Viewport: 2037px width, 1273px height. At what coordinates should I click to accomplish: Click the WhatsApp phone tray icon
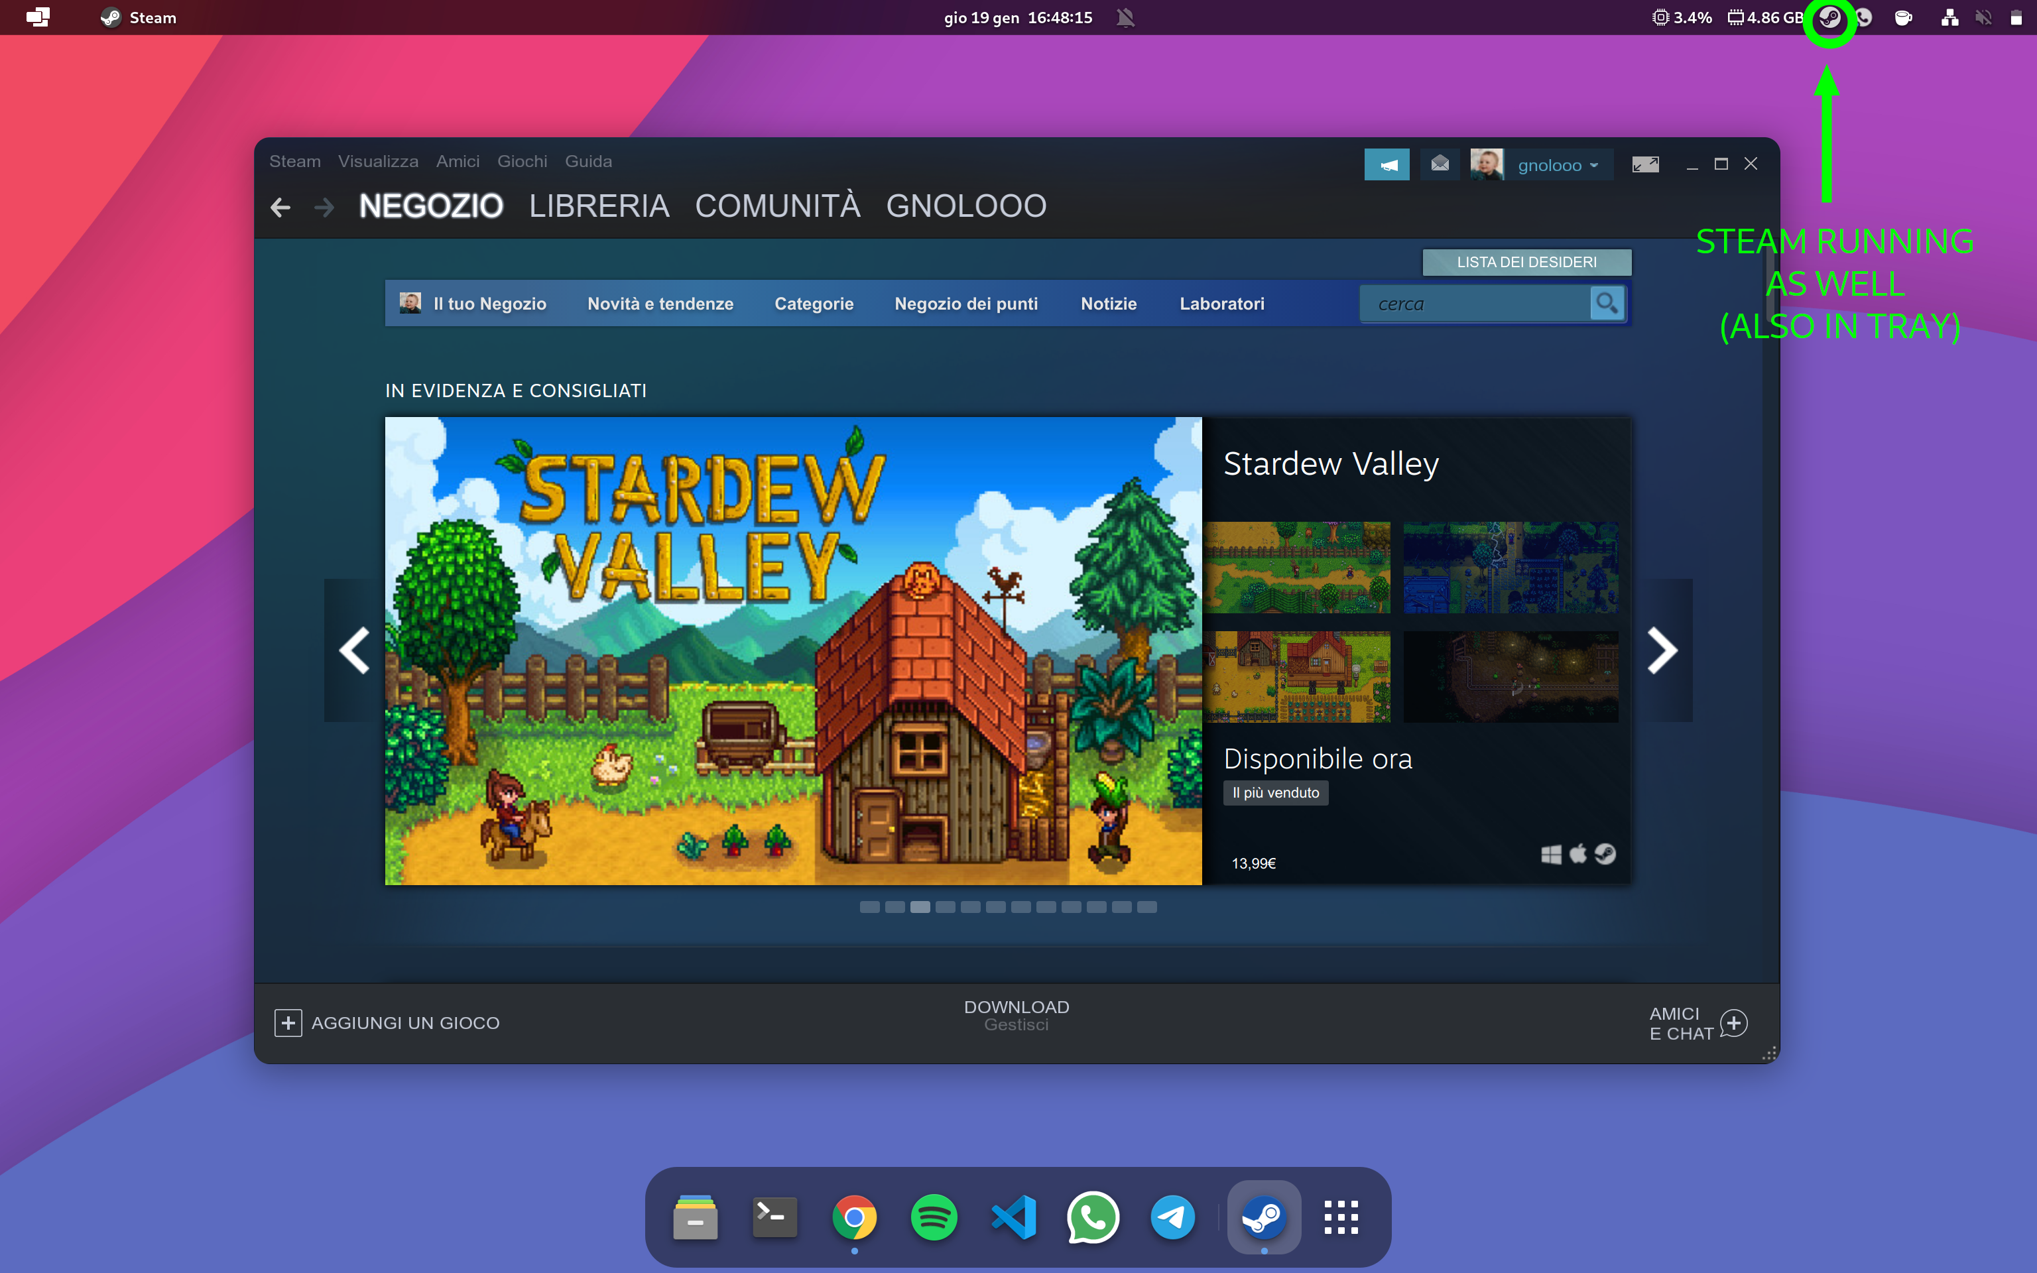pos(1865,18)
